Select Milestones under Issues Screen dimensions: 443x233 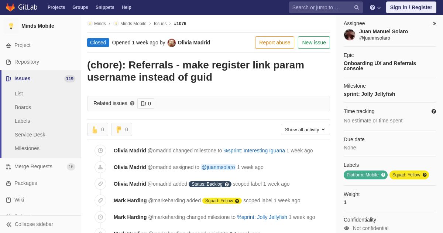click(27, 148)
